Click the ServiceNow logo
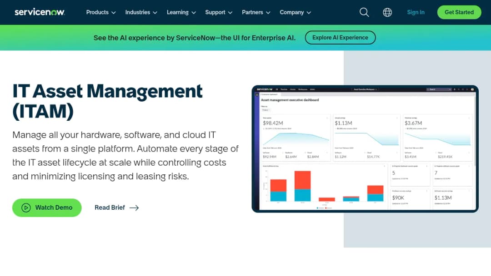This screenshot has width=491, height=276. (x=40, y=12)
